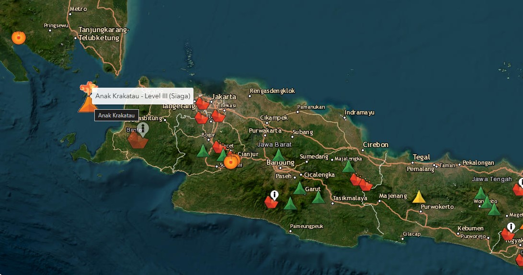Image resolution: width=523 pixels, height=275 pixels.
Task: Select the green volcano triangle below Majalengka
Action: (349, 166)
